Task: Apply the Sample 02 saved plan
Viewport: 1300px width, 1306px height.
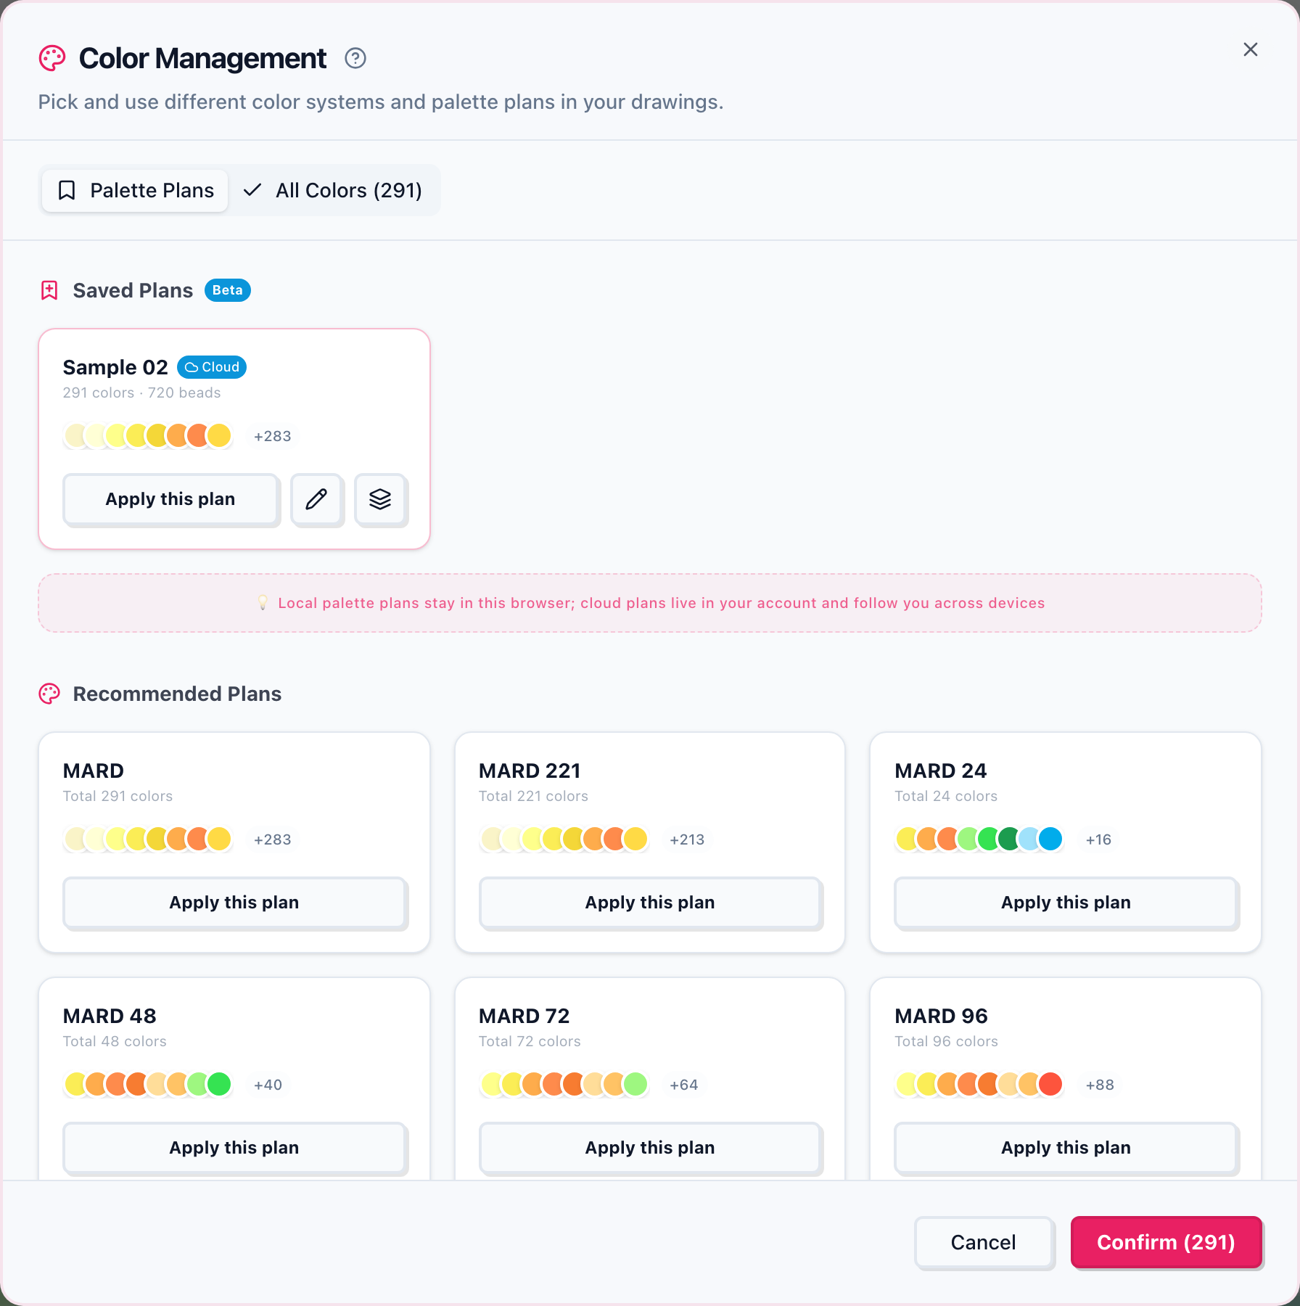Action: point(170,499)
